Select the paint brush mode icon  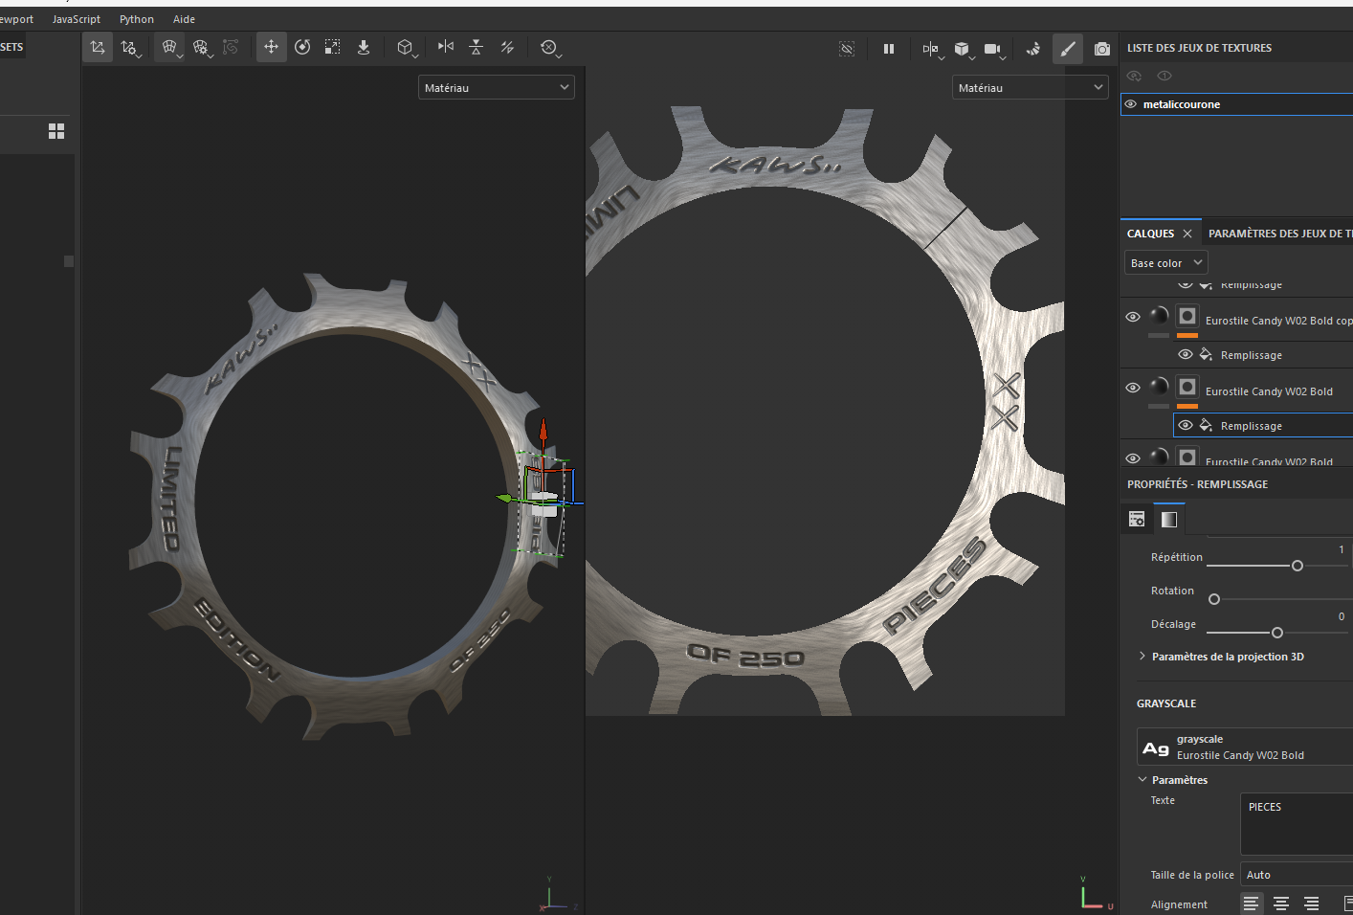[x=1068, y=49]
